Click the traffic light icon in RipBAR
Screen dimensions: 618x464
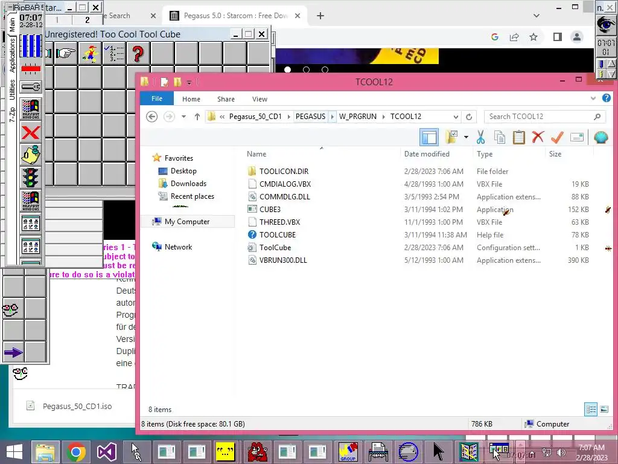(31, 178)
